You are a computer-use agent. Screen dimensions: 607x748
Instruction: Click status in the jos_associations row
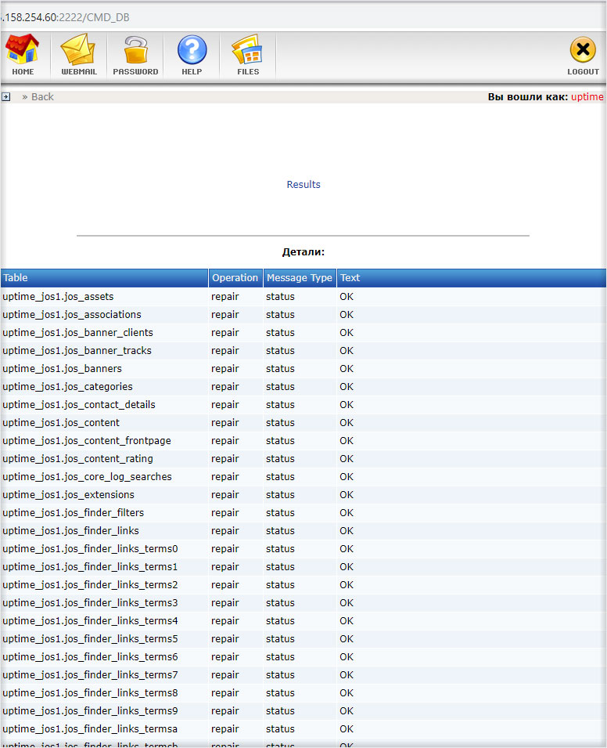(x=280, y=315)
